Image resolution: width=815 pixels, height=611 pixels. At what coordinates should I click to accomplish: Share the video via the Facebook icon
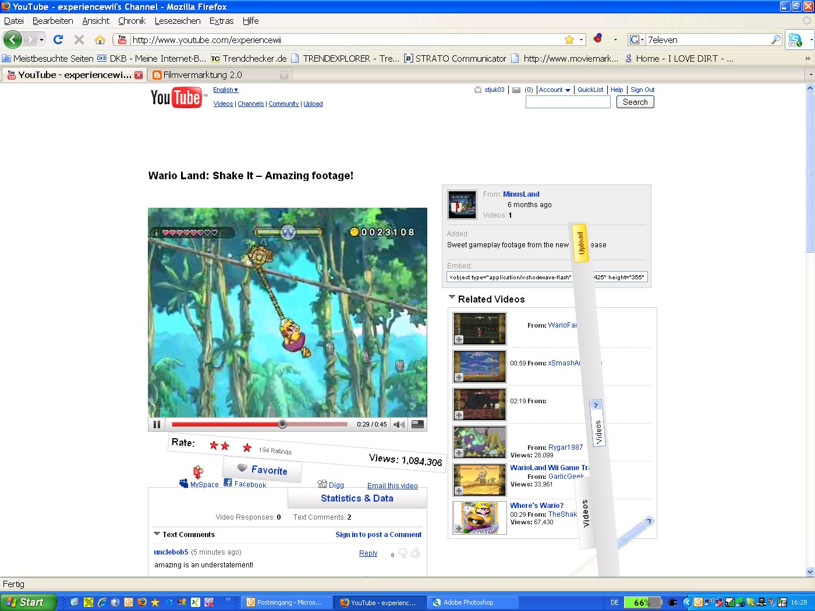point(228,482)
